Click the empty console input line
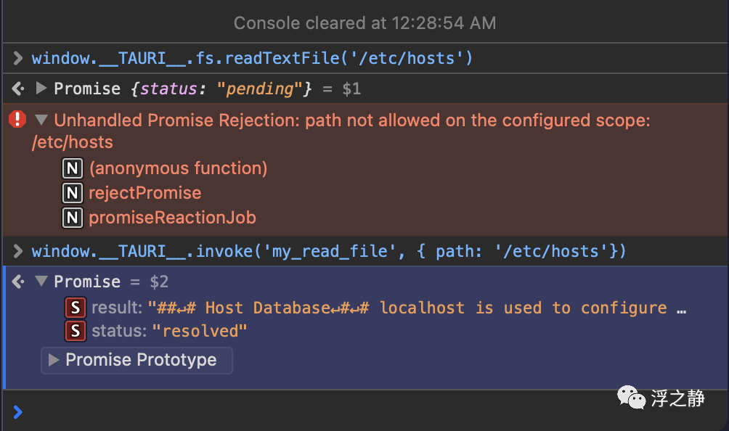Image resolution: width=729 pixels, height=431 pixels. pos(363,411)
